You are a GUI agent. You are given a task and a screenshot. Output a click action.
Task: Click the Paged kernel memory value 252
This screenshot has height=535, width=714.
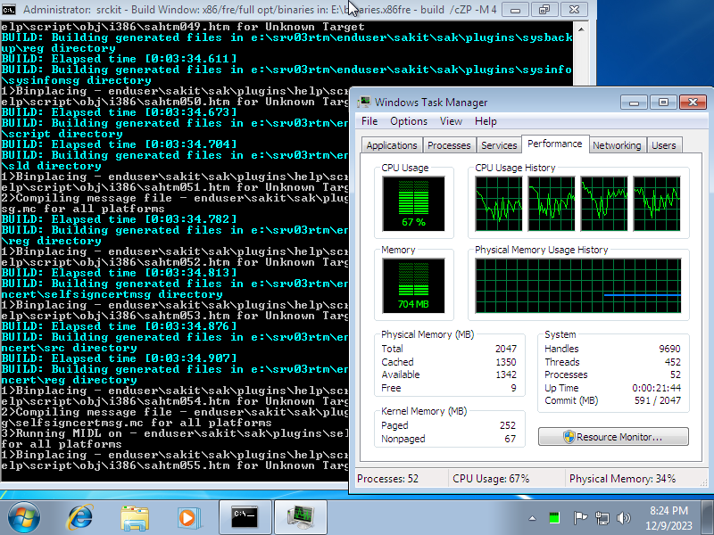pyautogui.click(x=508, y=425)
